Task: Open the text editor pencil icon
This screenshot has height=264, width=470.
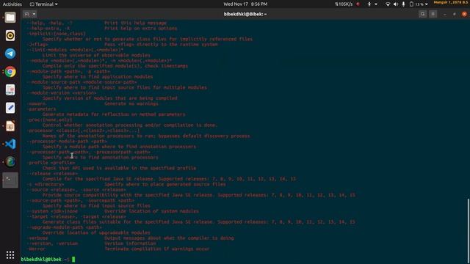Action: (x=10, y=108)
